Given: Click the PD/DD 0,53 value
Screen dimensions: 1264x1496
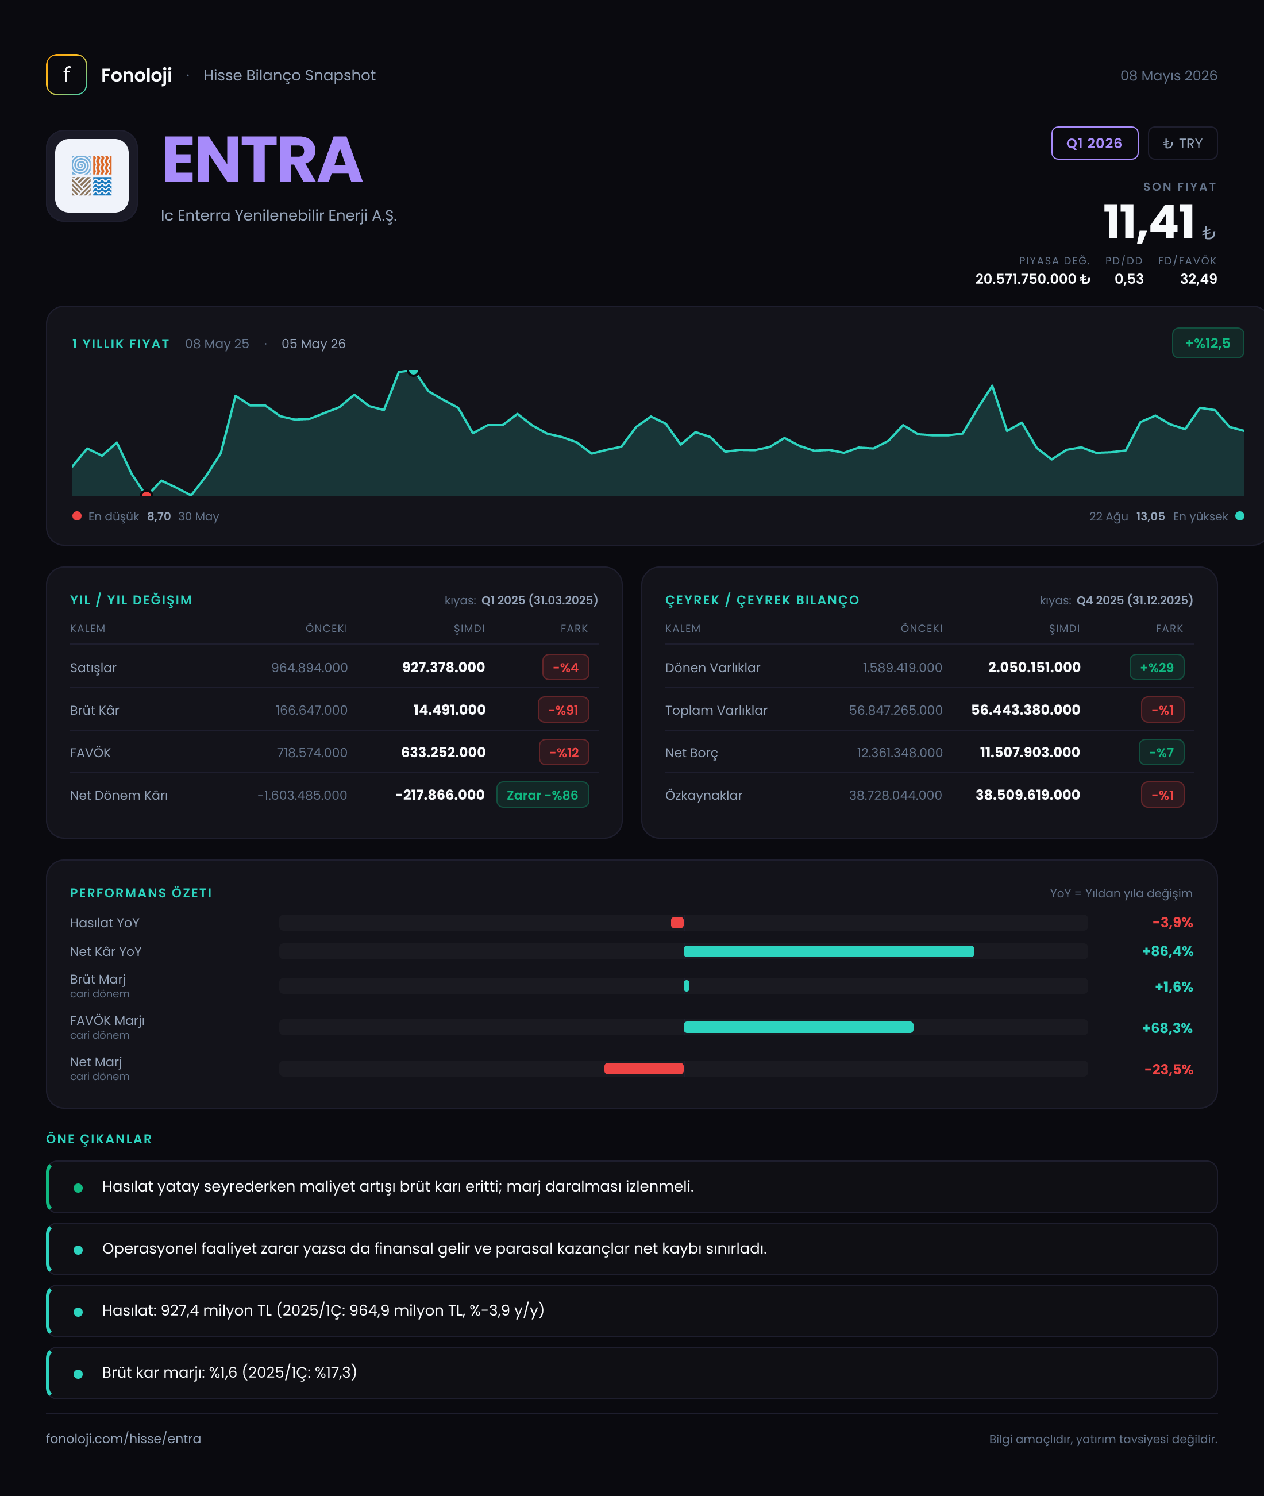Looking at the screenshot, I should coord(1128,279).
